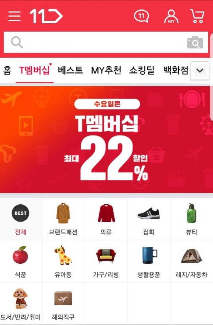
Task: Open the MY추천 tab
Action: (x=106, y=70)
